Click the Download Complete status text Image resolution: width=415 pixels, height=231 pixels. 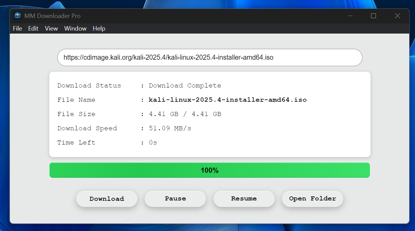185,86
